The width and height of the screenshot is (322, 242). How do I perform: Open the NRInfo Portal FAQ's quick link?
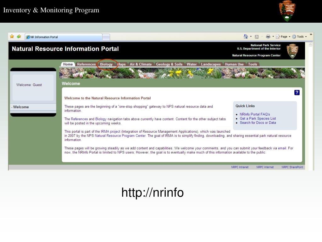tap(255, 114)
